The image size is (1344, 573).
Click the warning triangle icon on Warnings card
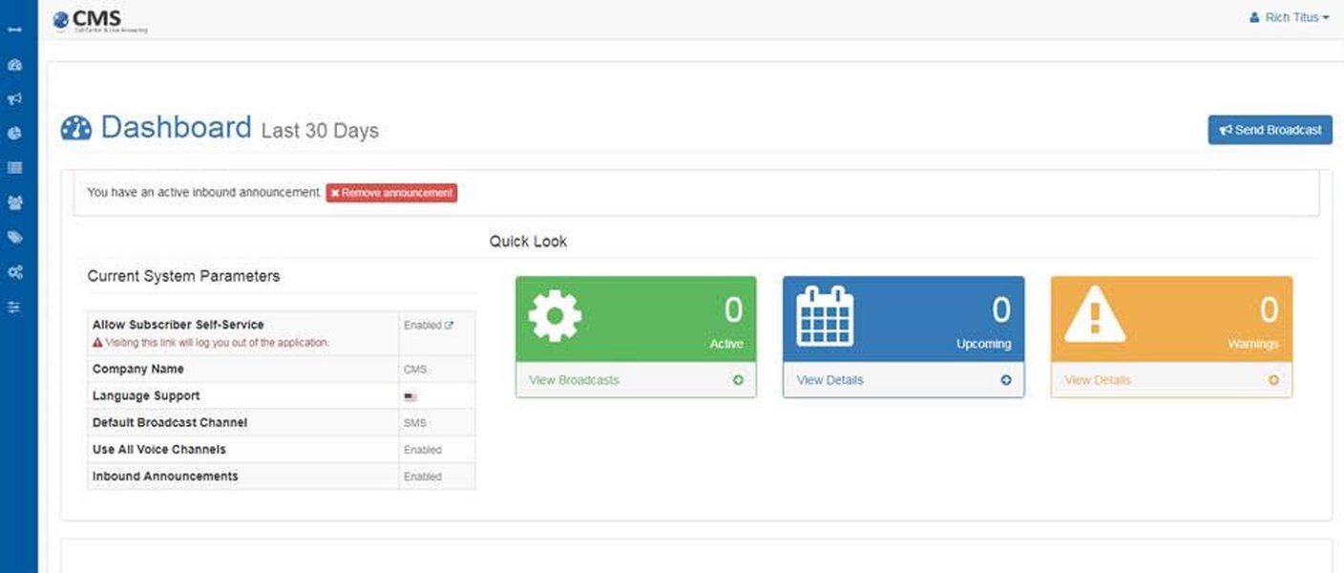pyautogui.click(x=1094, y=314)
